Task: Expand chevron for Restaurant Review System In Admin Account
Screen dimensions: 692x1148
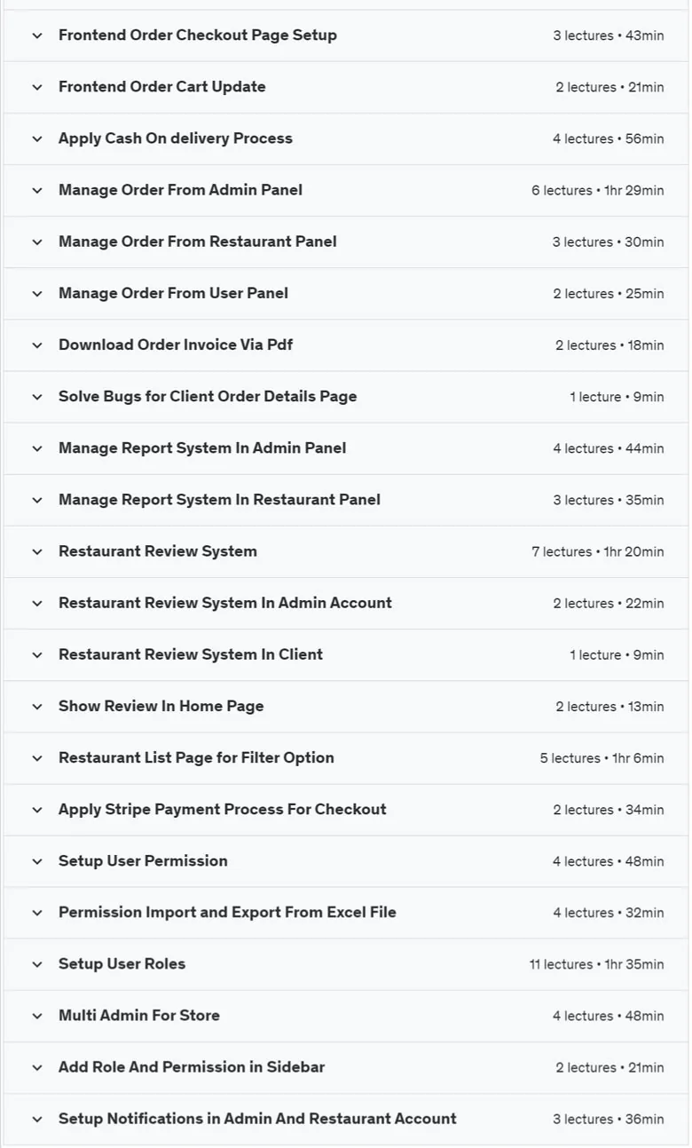Action: 36,603
